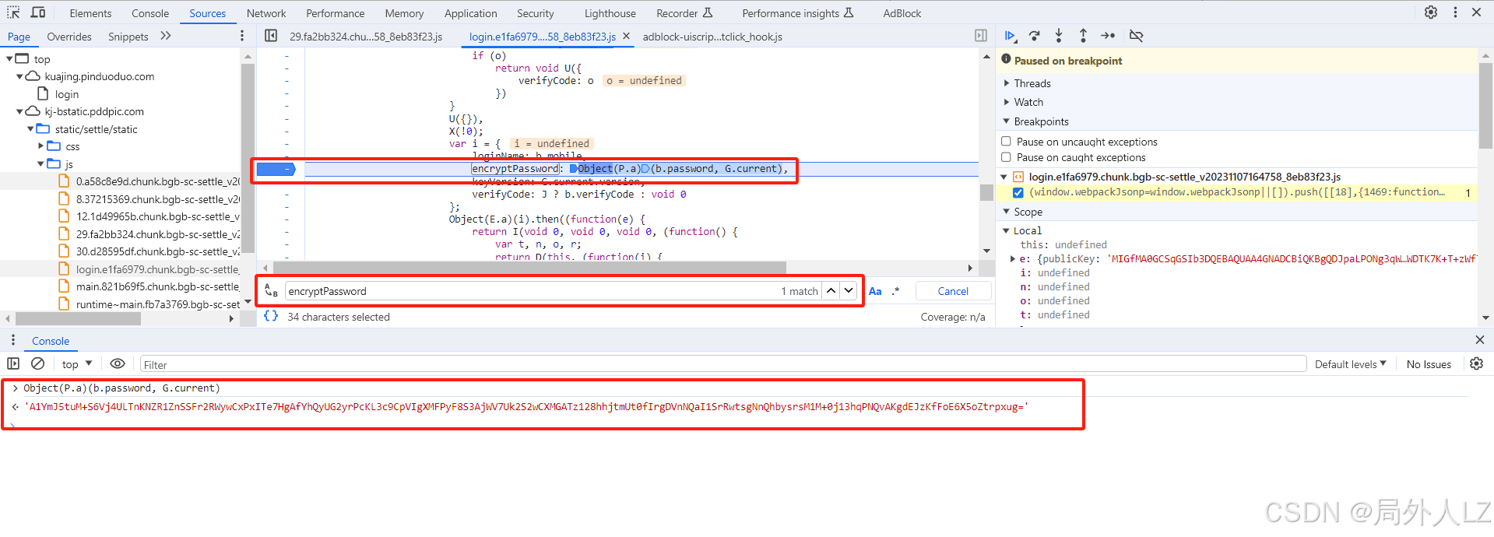Open the drawer three-dot menu
This screenshot has height=537, width=1494.
(12, 340)
